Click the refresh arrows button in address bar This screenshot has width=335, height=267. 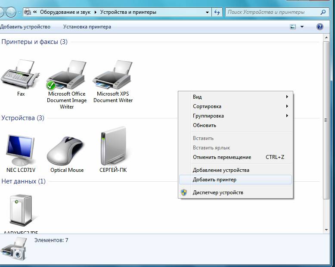[217, 12]
